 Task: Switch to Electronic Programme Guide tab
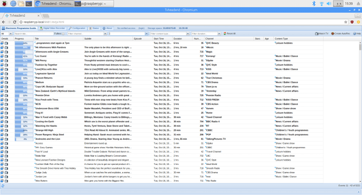[x=19, y=28]
